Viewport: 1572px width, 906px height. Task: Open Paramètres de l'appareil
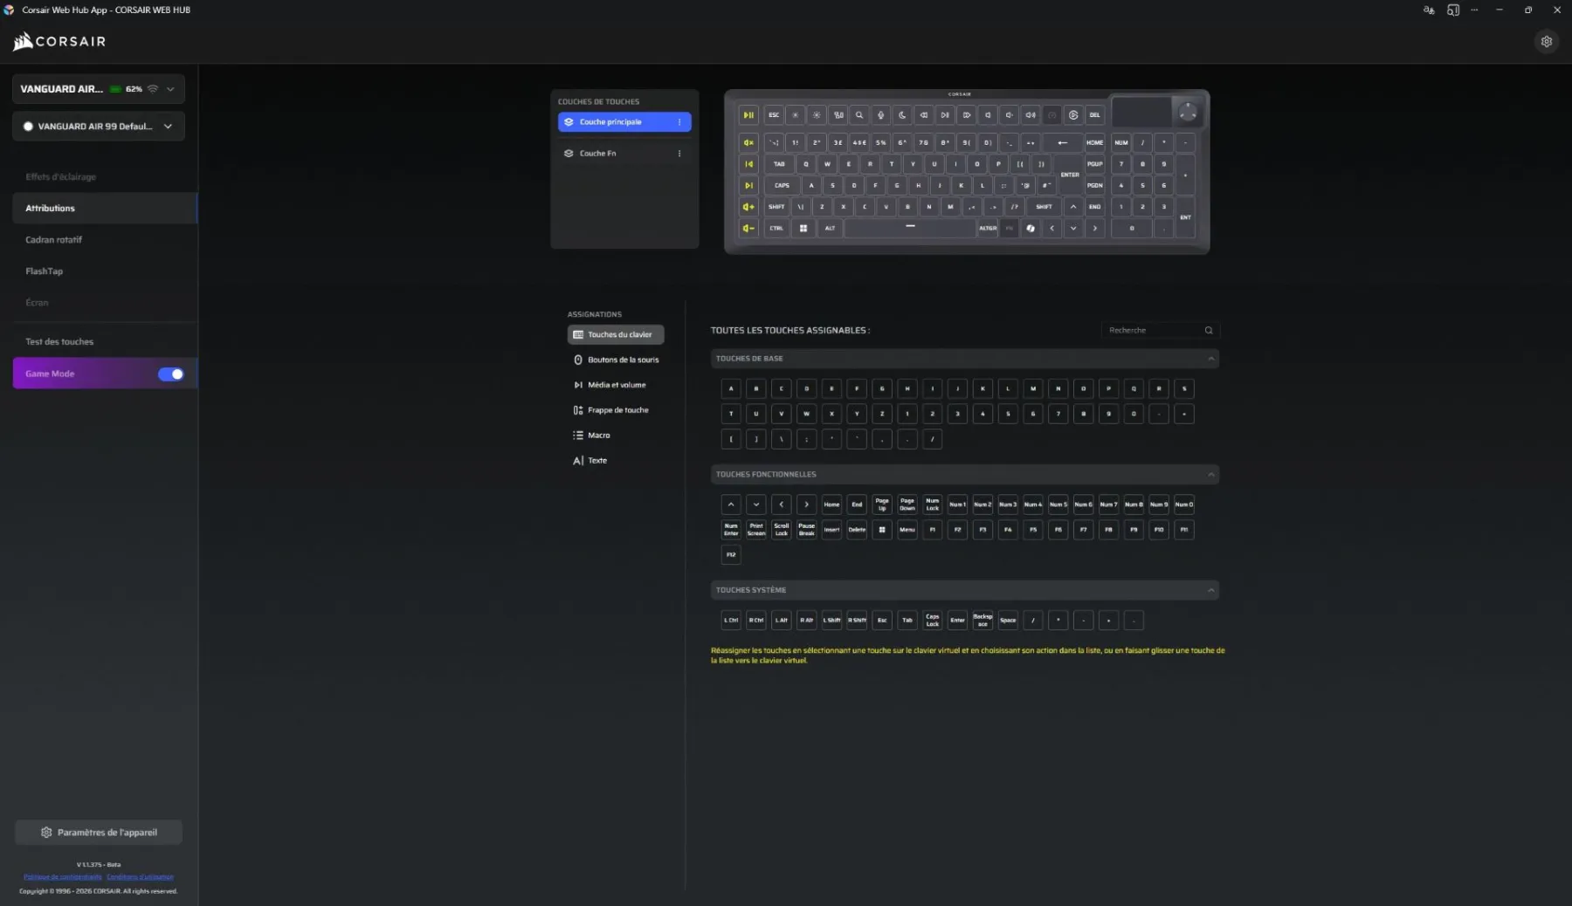pos(99,832)
